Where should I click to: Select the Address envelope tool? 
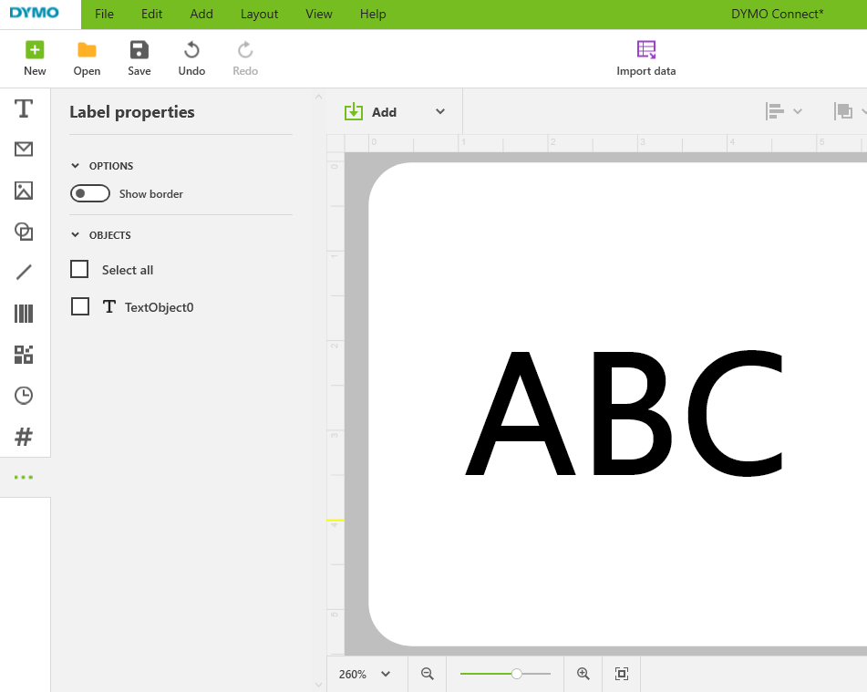[x=24, y=150]
